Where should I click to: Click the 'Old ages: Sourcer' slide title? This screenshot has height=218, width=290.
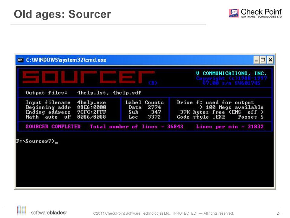[x=62, y=14]
